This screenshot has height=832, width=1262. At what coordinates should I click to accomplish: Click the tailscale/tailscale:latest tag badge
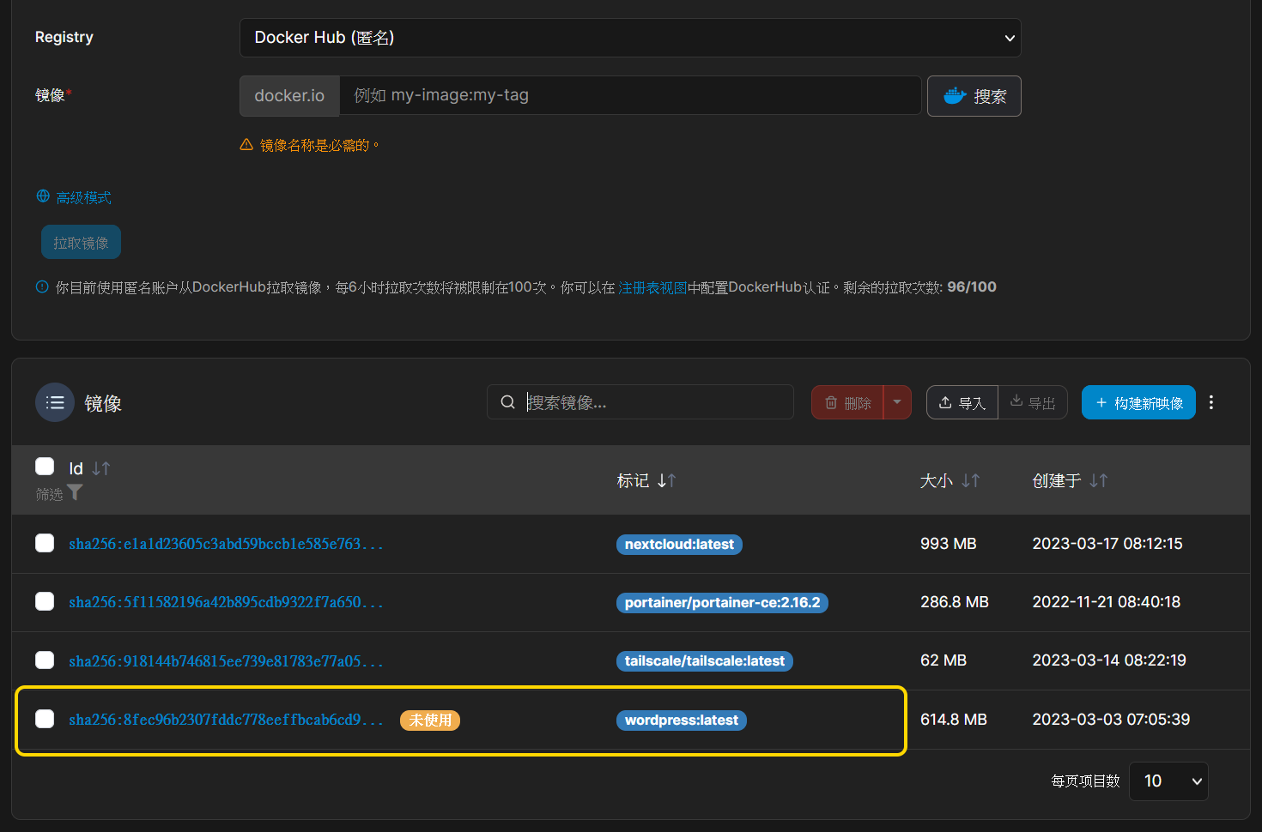pyautogui.click(x=705, y=661)
